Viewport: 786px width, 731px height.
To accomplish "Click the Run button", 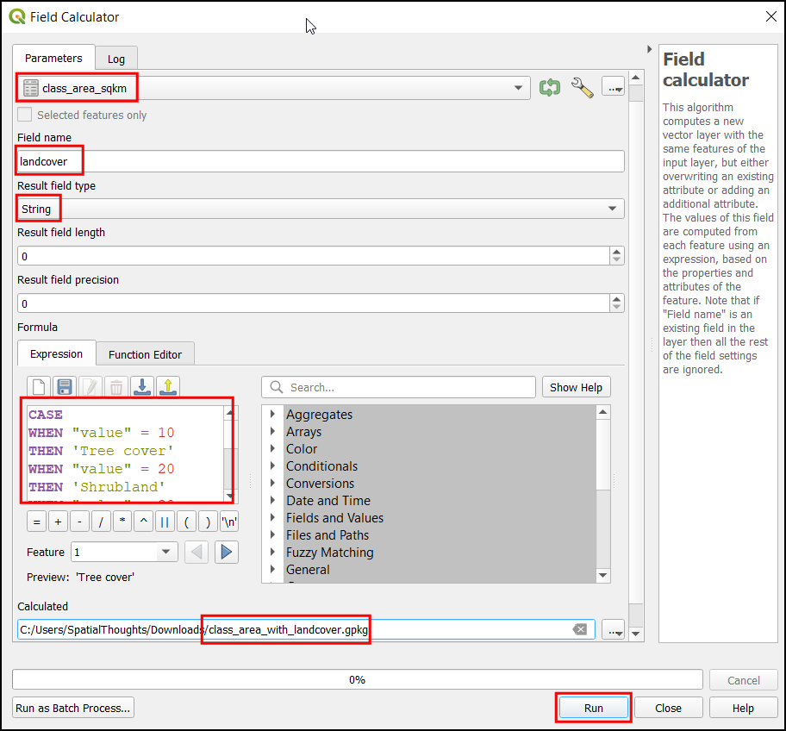I will click(594, 708).
